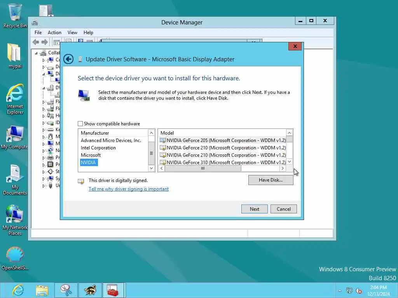The width and height of the screenshot is (398, 298).
Task: Click the muted volume tray icon
Action: (359, 291)
